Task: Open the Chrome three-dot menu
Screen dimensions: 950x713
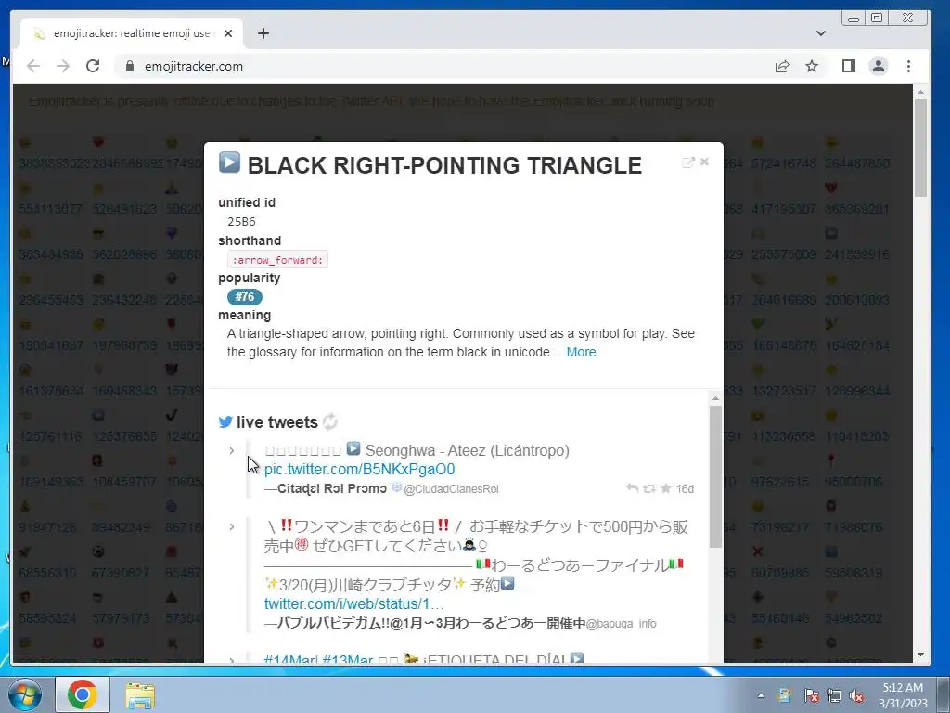Action: tap(908, 66)
